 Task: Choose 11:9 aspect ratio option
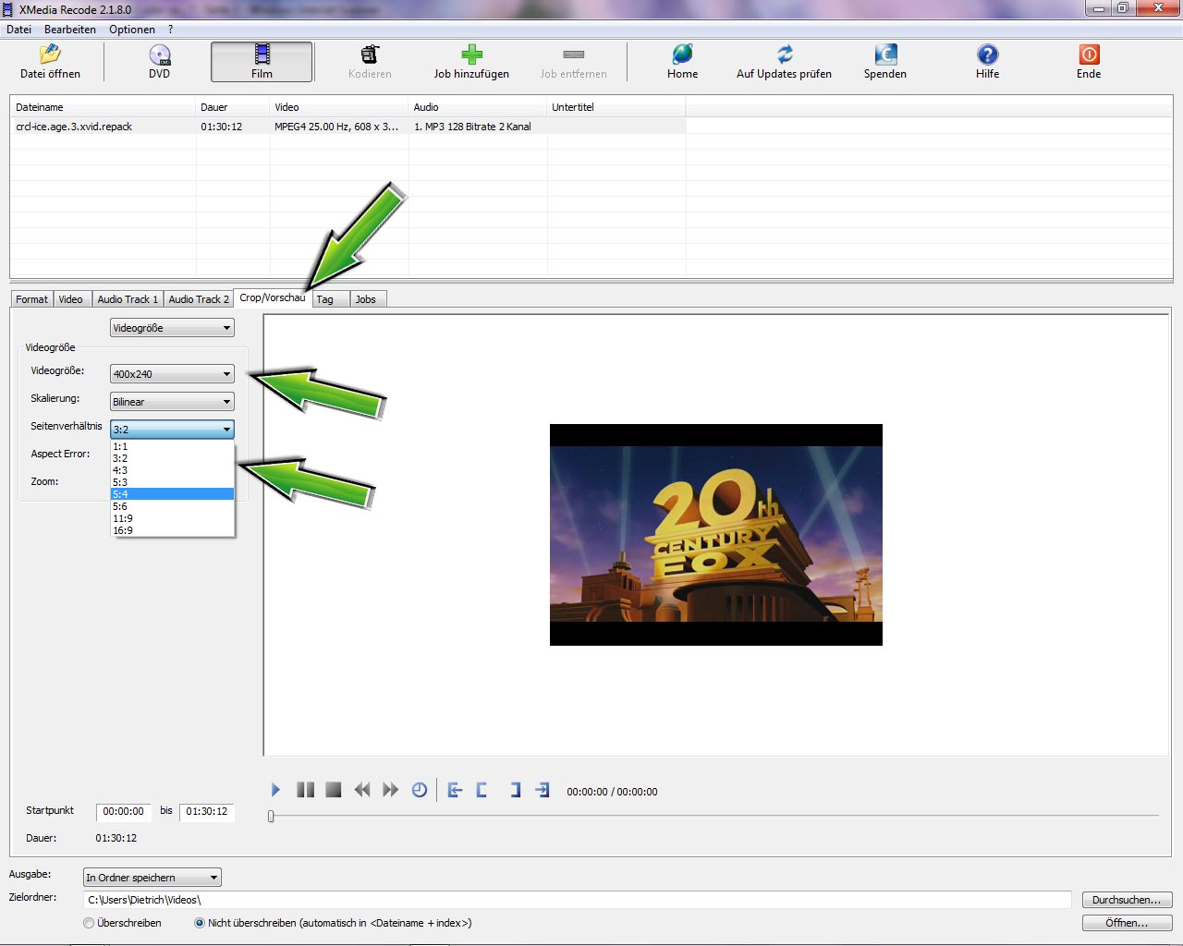click(172, 518)
